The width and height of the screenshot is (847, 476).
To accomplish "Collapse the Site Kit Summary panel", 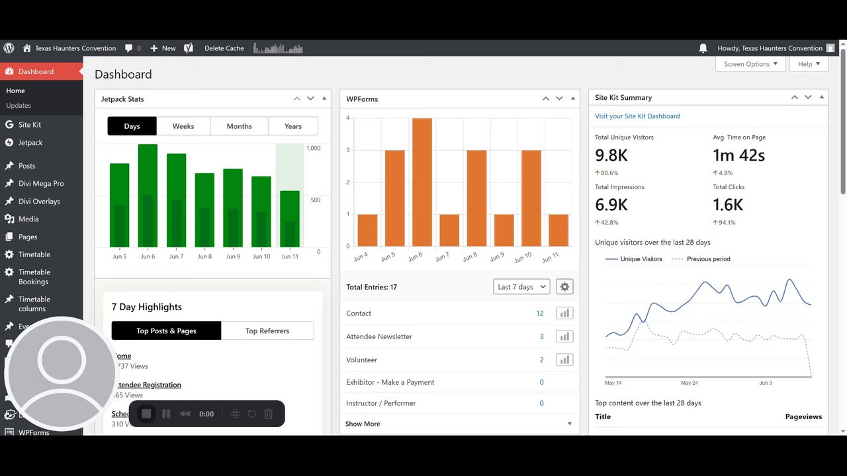I will click(x=822, y=97).
